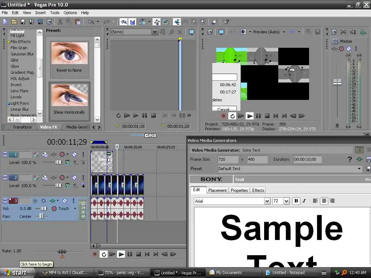Open the Tools menu
371x278 pixels.
click(x=55, y=13)
